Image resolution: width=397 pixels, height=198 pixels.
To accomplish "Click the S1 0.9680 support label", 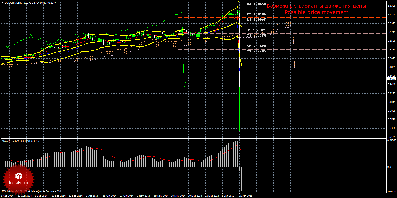I will 256,35.
